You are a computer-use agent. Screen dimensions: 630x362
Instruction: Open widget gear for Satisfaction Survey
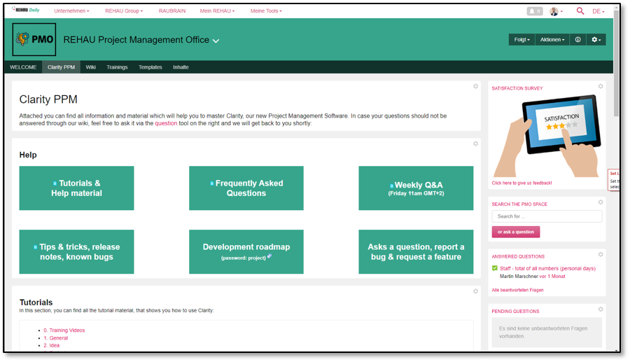tap(601, 86)
